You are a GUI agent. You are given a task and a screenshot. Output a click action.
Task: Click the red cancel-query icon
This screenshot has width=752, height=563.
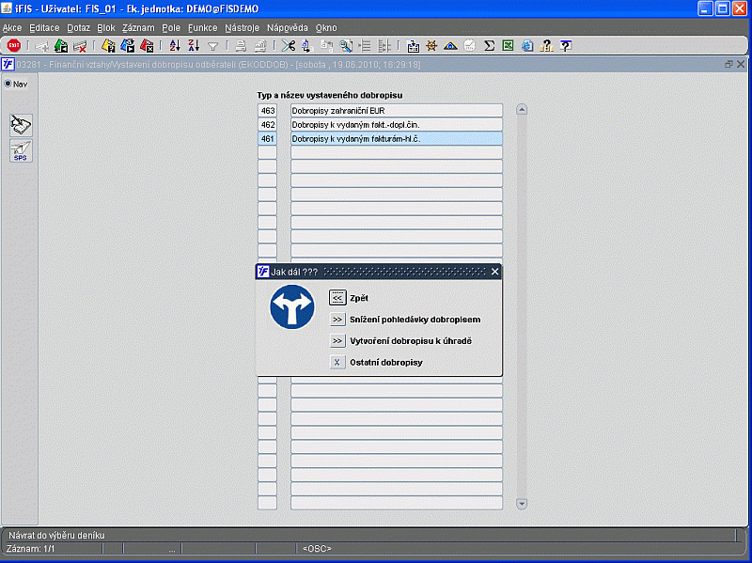coord(147,45)
